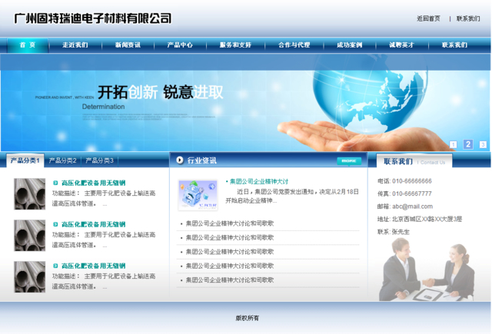Viewport: 492px width, 334px height.
Task: Open the featured news article thumbnail image
Action: point(198,195)
